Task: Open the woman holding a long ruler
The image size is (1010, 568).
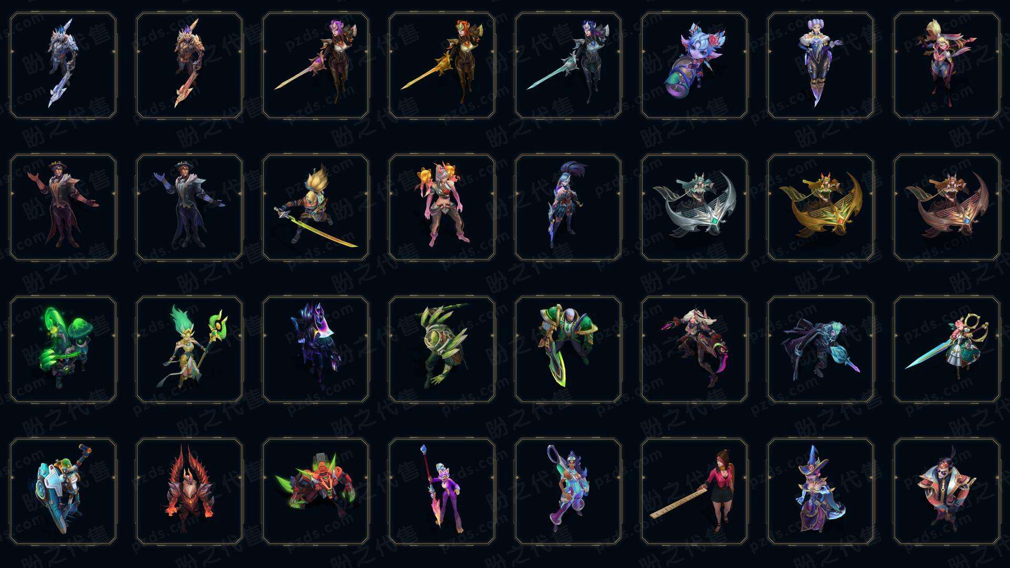Action: pyautogui.click(x=694, y=492)
